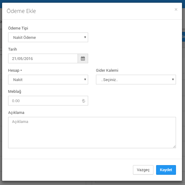Click the arrow of the Gider Kalemi select

click(x=173, y=80)
